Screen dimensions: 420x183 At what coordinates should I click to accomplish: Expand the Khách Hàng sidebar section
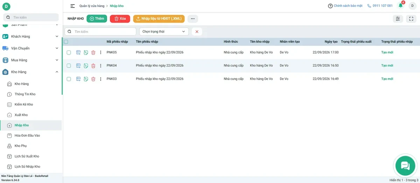click(x=31, y=37)
